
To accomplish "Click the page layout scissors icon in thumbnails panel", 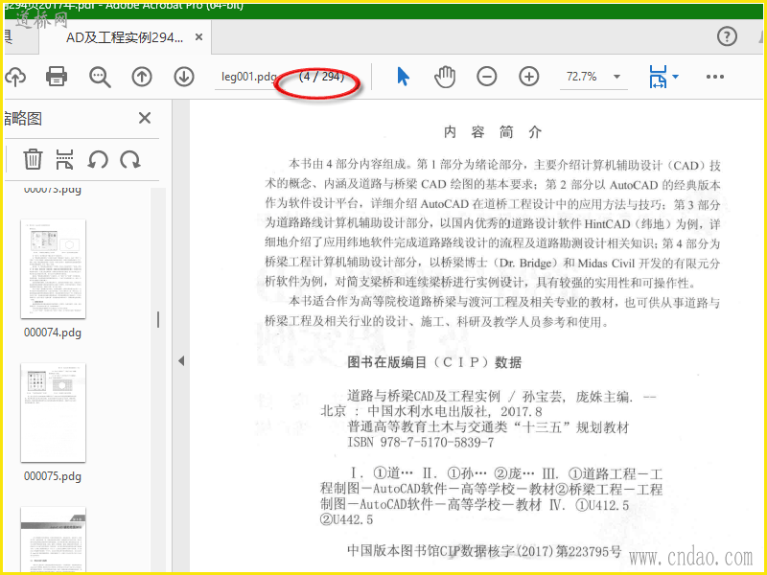I will pyautogui.click(x=64, y=159).
